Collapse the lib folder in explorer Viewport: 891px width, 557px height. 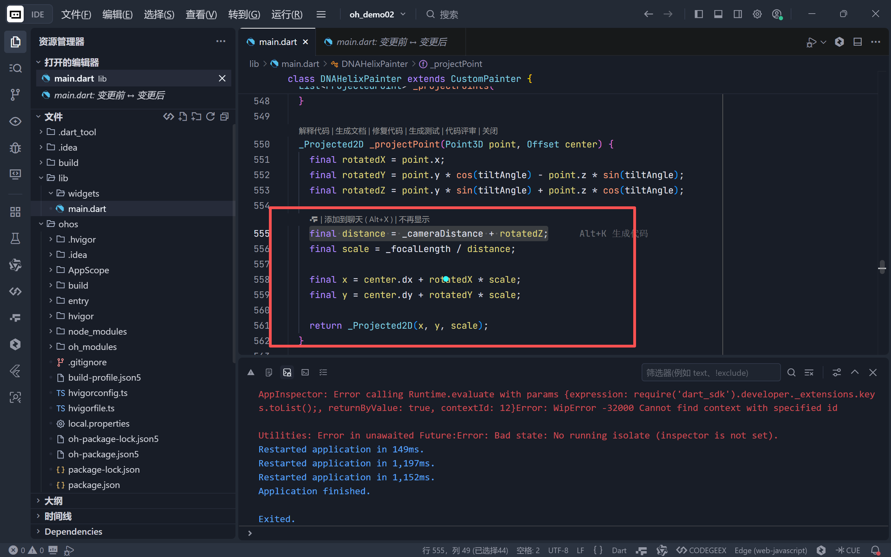pyautogui.click(x=63, y=178)
